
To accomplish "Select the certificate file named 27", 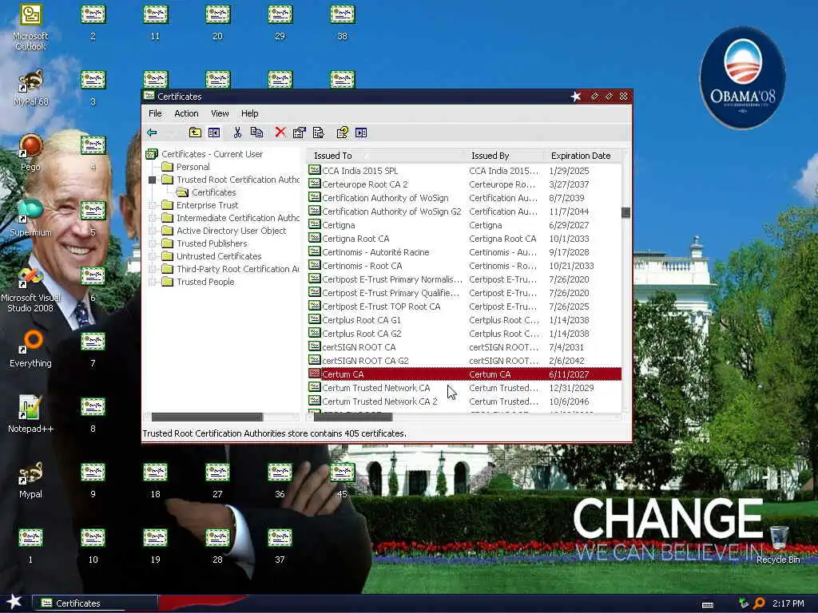I will [217, 480].
